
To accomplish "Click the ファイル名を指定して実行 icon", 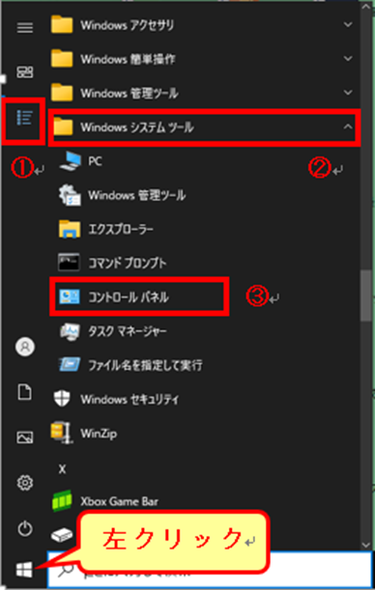I will pyautogui.click(x=70, y=364).
